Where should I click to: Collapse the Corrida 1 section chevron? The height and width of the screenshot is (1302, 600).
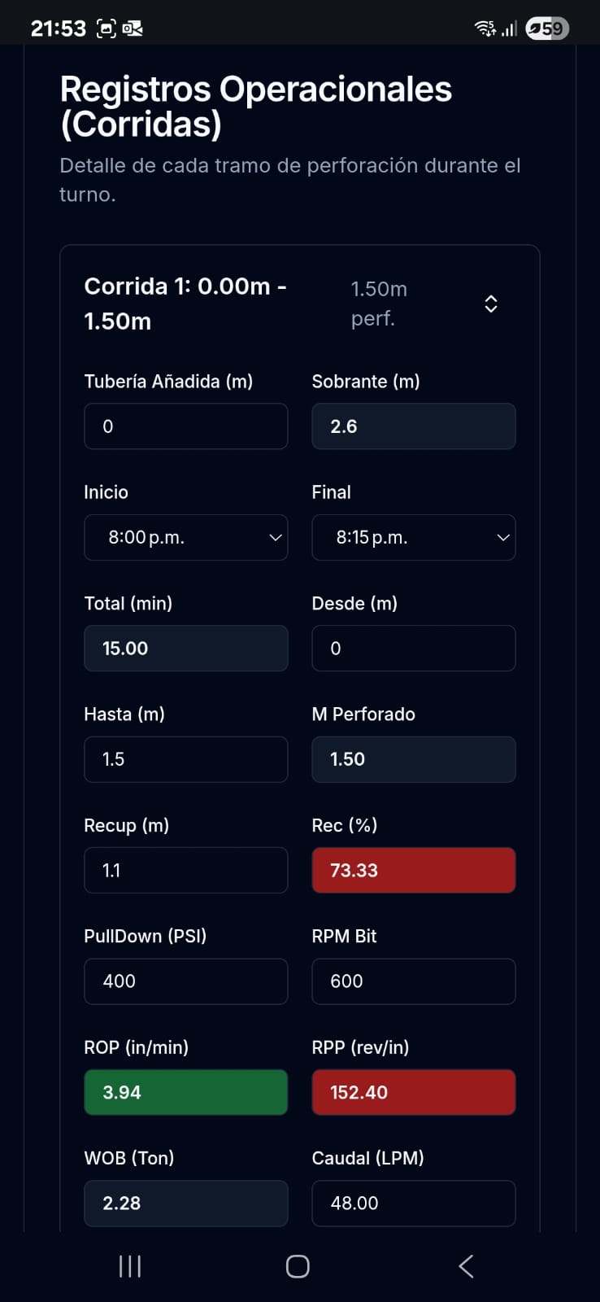[490, 304]
